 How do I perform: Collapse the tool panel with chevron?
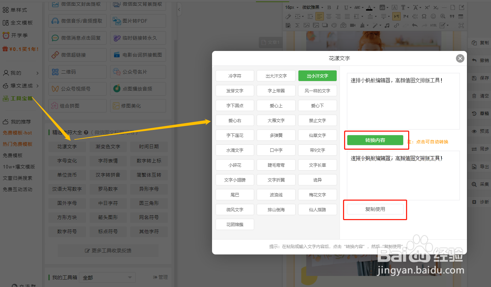179,10
